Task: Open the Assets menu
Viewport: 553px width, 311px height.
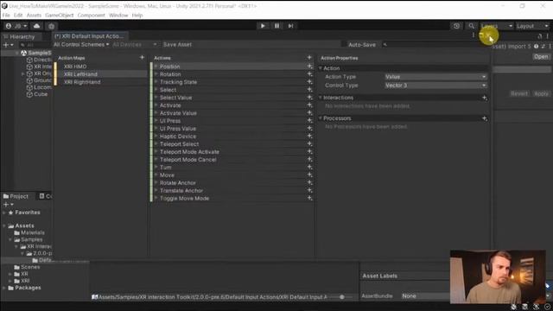Action: point(34,16)
